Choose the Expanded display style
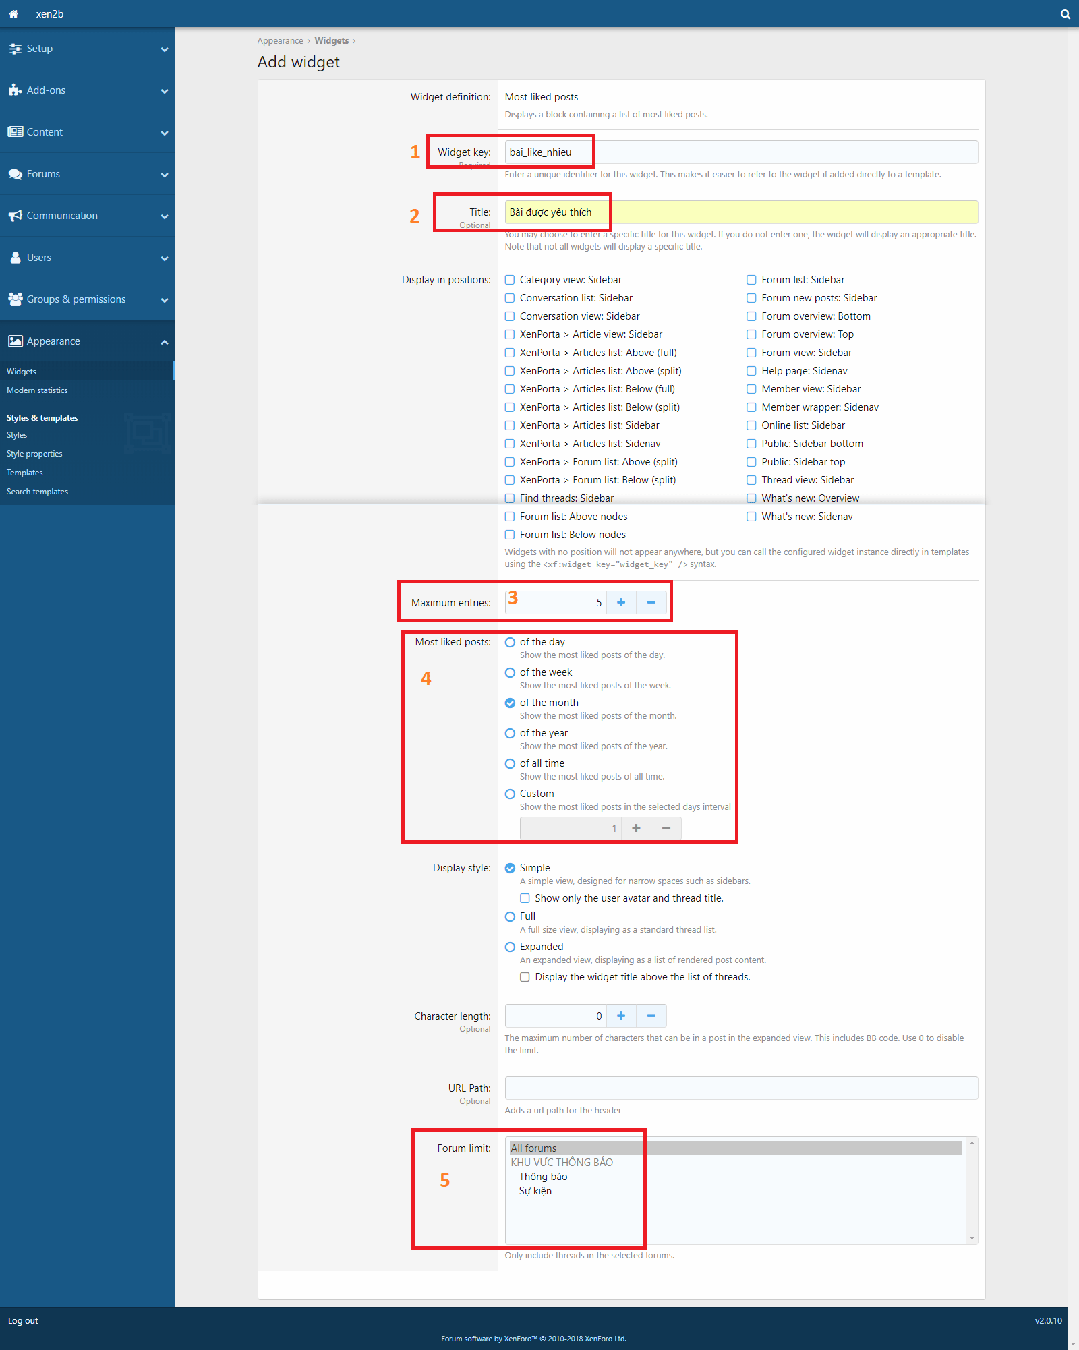Viewport: 1079px width, 1350px height. point(511,947)
